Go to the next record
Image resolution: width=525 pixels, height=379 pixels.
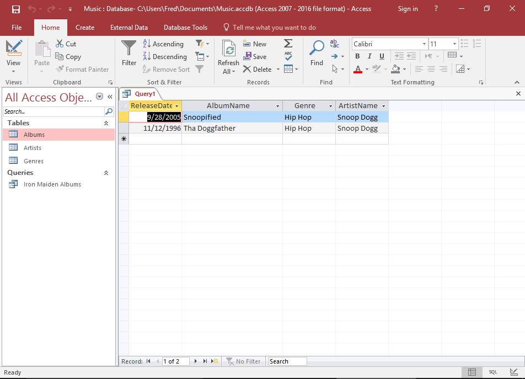[x=196, y=361]
